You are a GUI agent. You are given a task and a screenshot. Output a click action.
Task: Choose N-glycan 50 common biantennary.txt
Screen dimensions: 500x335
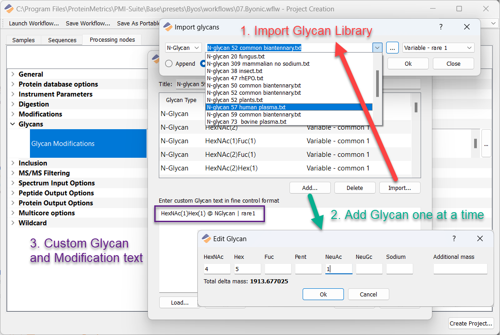click(289, 85)
